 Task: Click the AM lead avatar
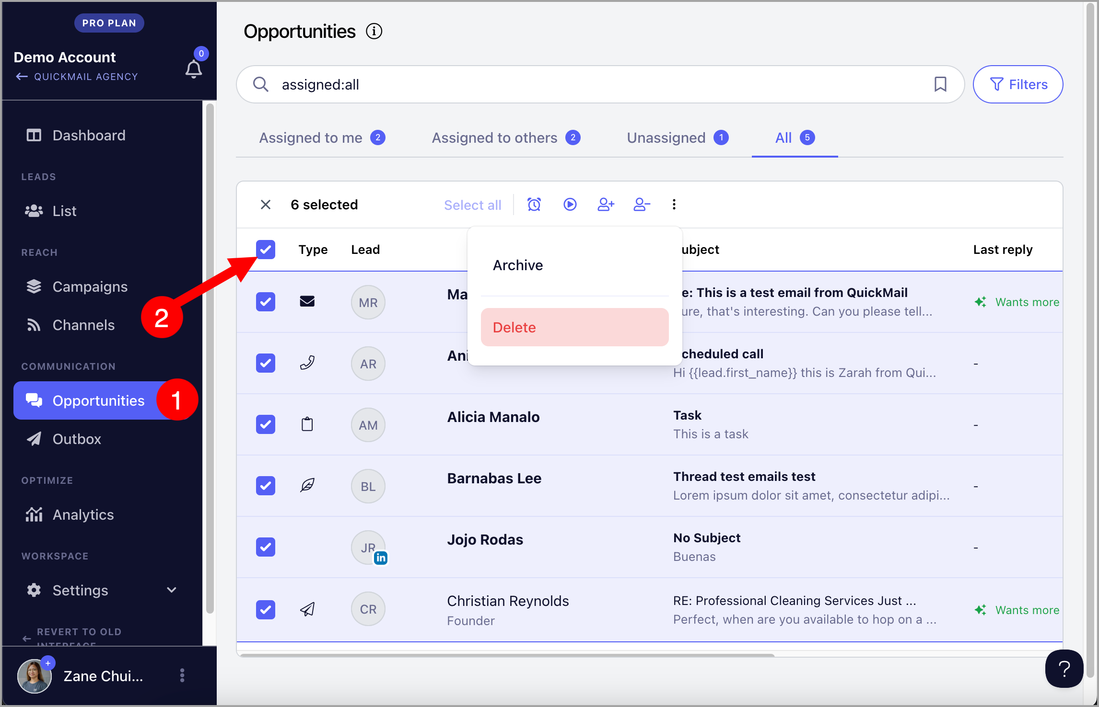click(x=368, y=425)
